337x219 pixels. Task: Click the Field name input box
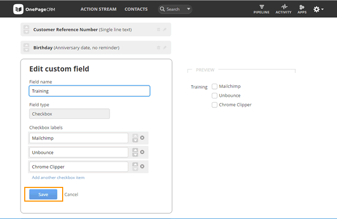pos(90,91)
